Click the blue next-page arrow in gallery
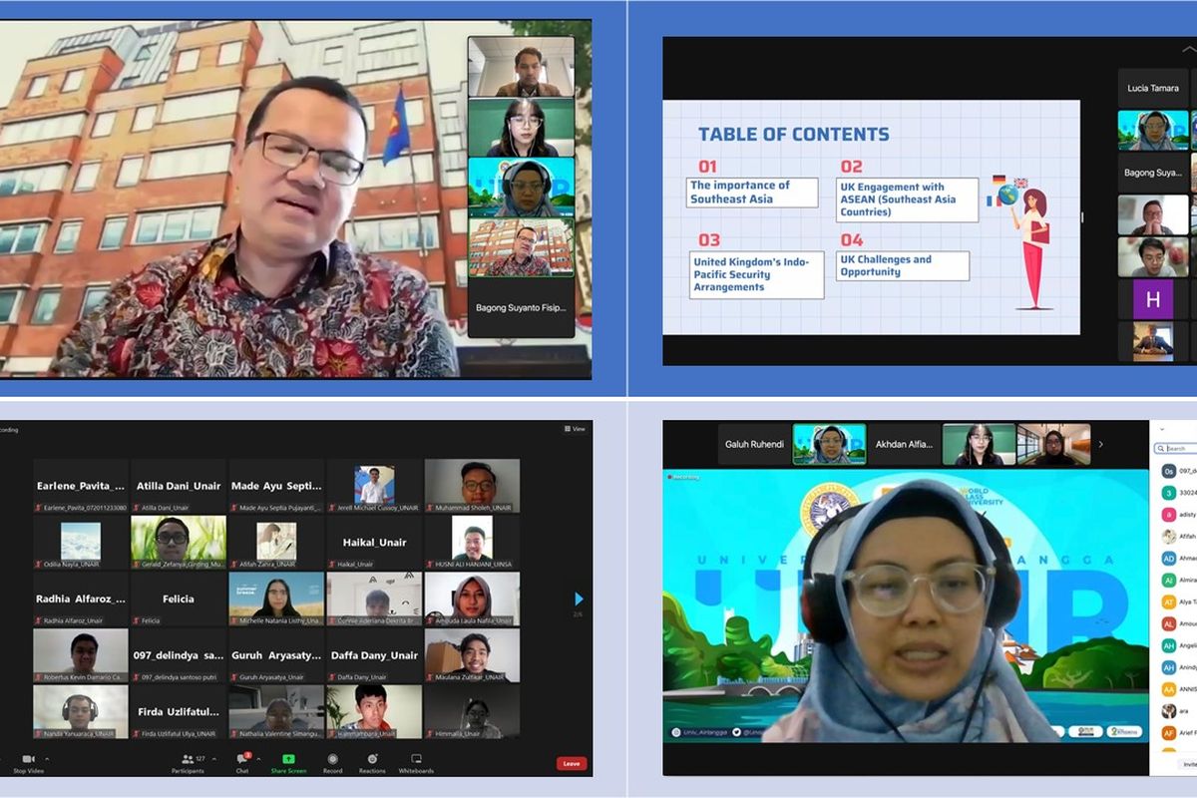Viewport: 1197px width, 798px height. [x=579, y=598]
